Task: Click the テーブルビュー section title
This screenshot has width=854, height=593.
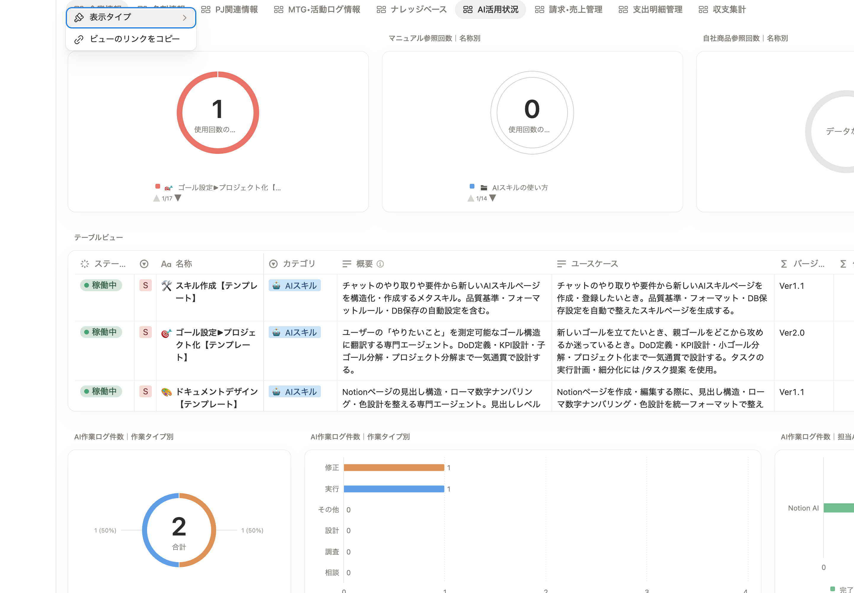Action: [x=98, y=237]
